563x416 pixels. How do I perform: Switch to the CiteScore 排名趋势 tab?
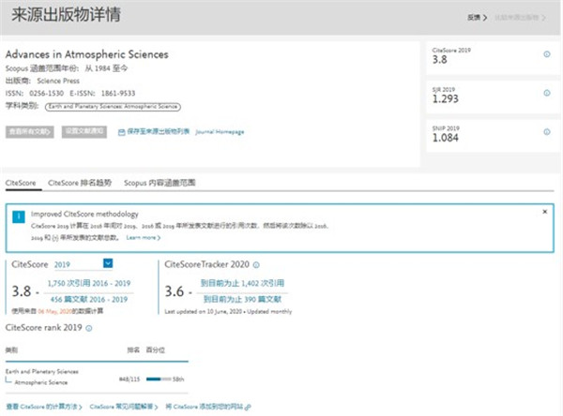pyautogui.click(x=80, y=183)
